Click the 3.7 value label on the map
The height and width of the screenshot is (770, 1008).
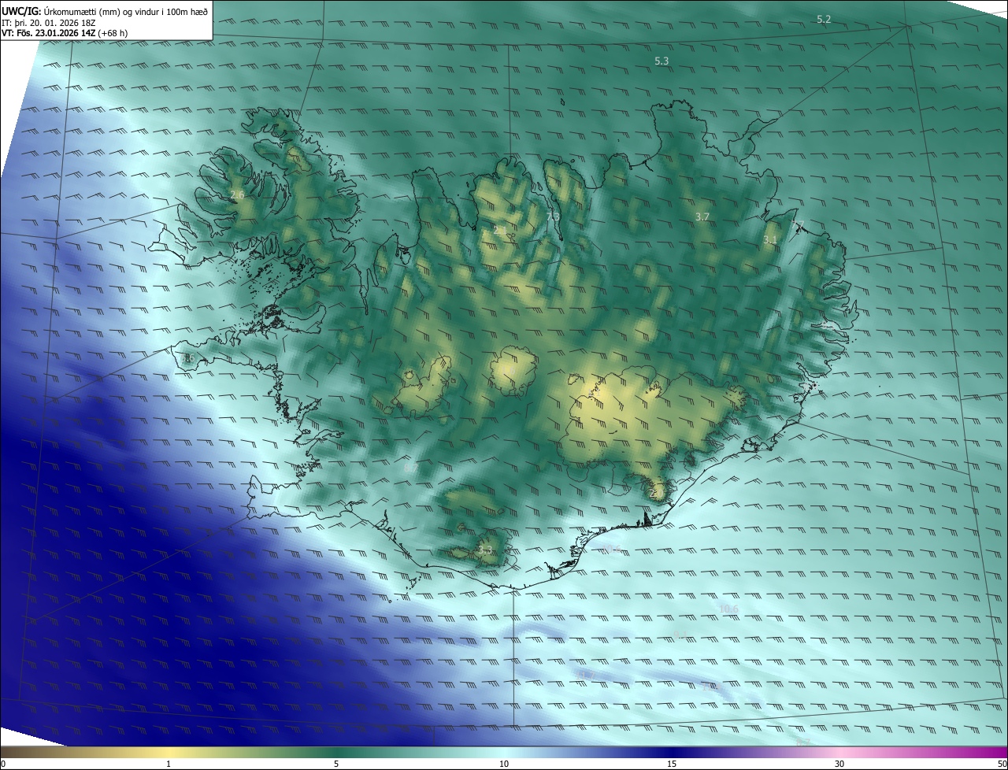click(703, 217)
